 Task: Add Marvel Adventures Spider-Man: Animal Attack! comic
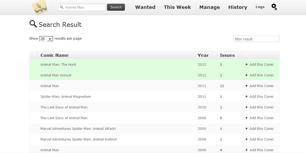point(260,129)
